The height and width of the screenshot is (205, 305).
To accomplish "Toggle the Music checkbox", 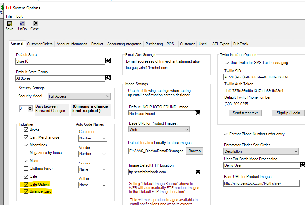I will coord(26,161).
